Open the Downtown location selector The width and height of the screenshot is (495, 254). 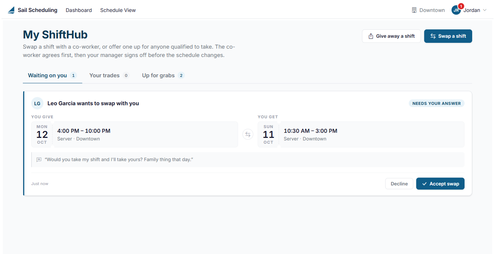pyautogui.click(x=428, y=10)
